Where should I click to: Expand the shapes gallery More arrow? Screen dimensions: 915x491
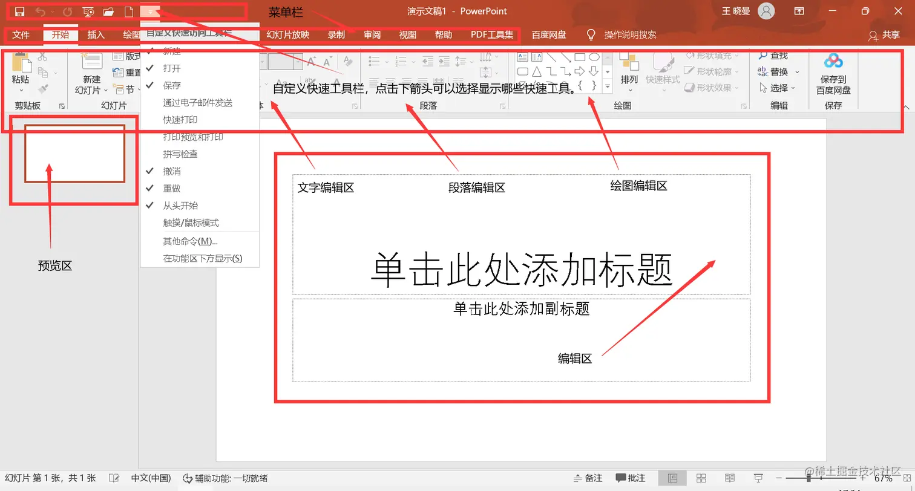(608, 88)
